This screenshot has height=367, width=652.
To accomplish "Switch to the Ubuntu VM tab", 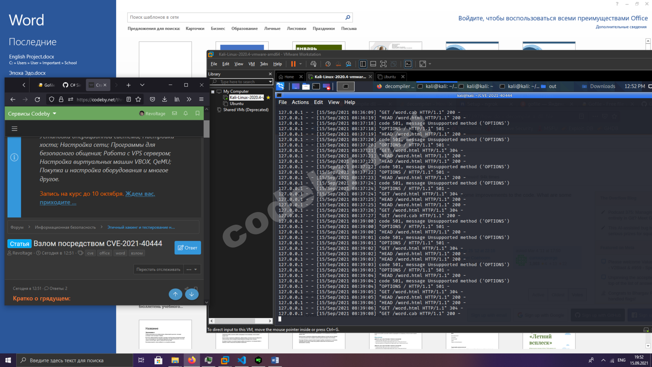I will (390, 77).
